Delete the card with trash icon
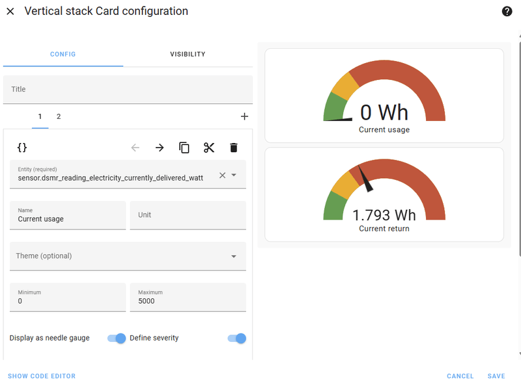Viewport: 521px width, 386px height. point(234,148)
